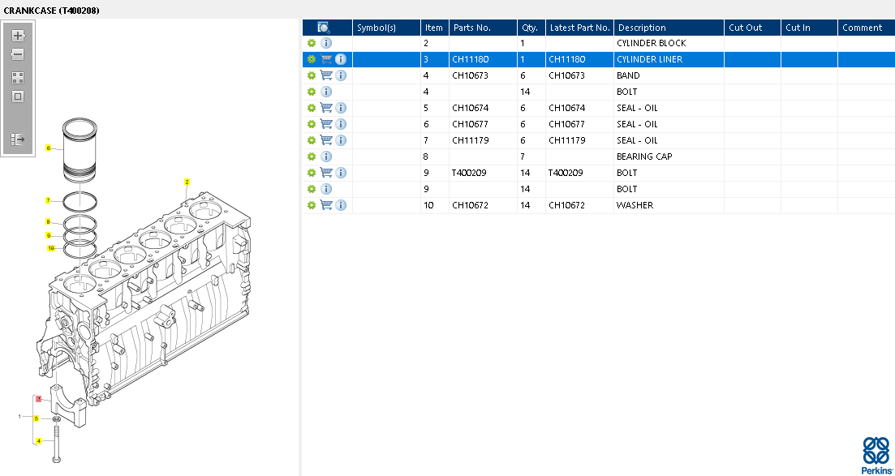
Task: Click the search icon in table header
Action: click(323, 28)
